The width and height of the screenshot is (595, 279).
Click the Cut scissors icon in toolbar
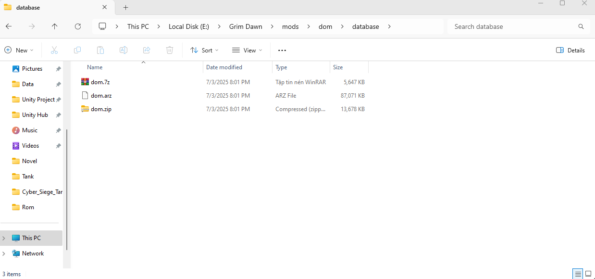(54, 50)
